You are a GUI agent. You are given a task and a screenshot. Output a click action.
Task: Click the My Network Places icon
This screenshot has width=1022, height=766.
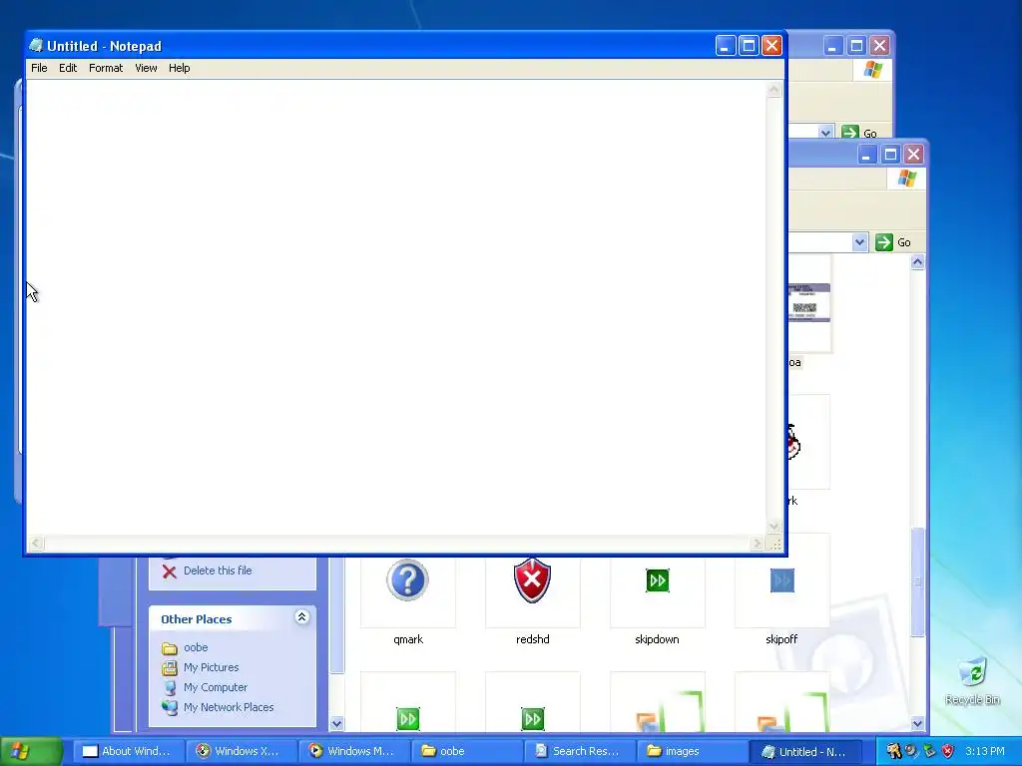point(170,707)
